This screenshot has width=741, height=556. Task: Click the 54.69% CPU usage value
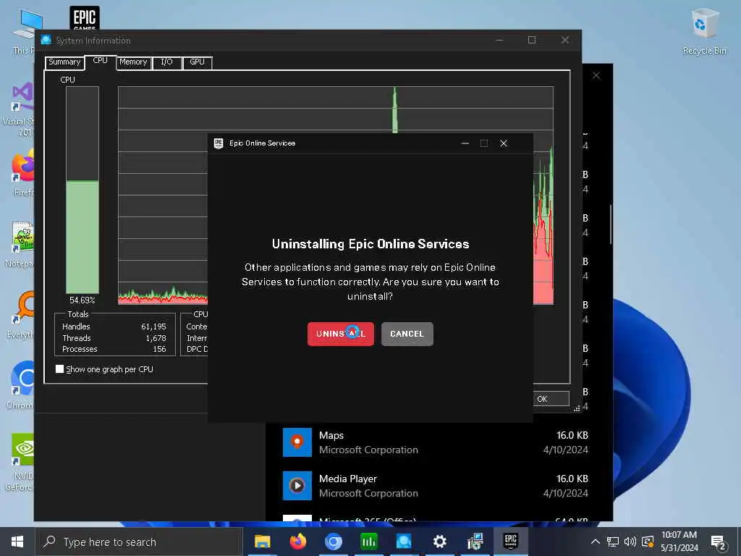(82, 300)
